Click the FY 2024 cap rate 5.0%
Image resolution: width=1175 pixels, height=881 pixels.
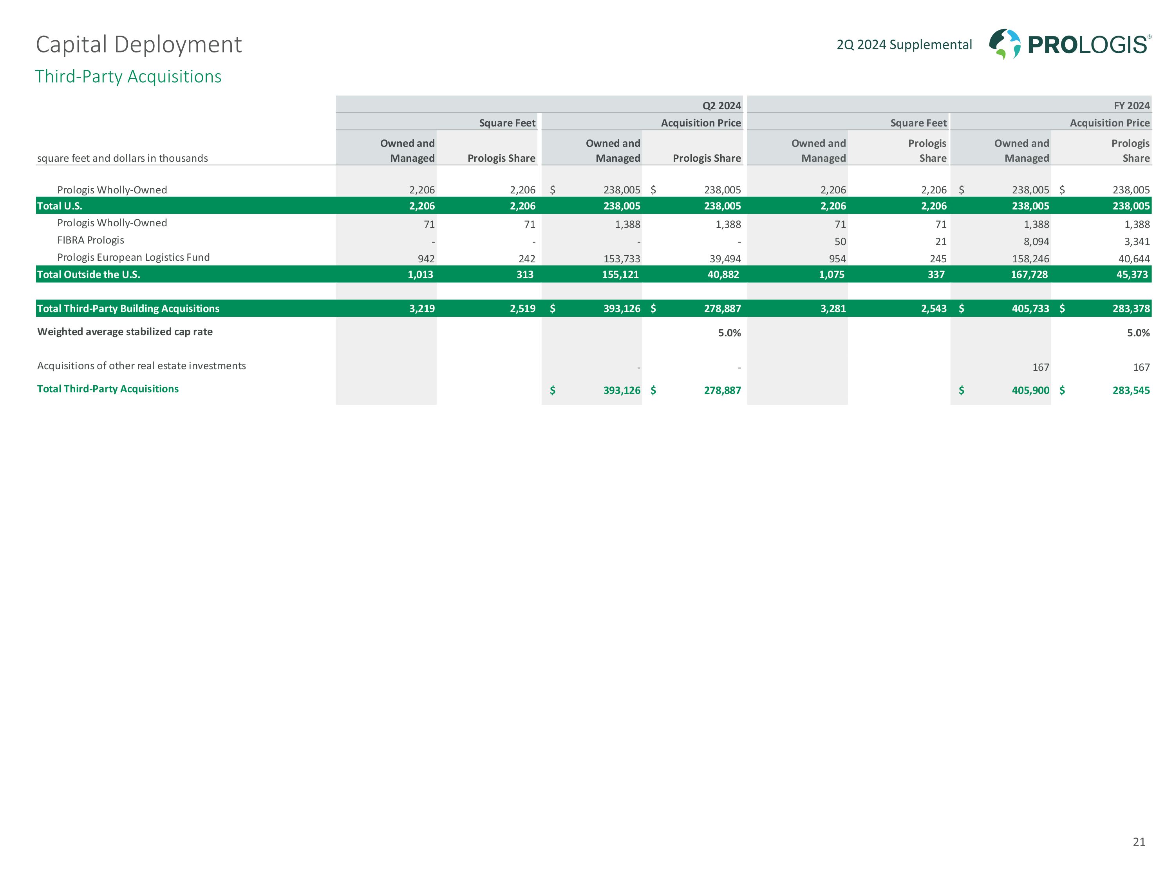(x=1138, y=333)
